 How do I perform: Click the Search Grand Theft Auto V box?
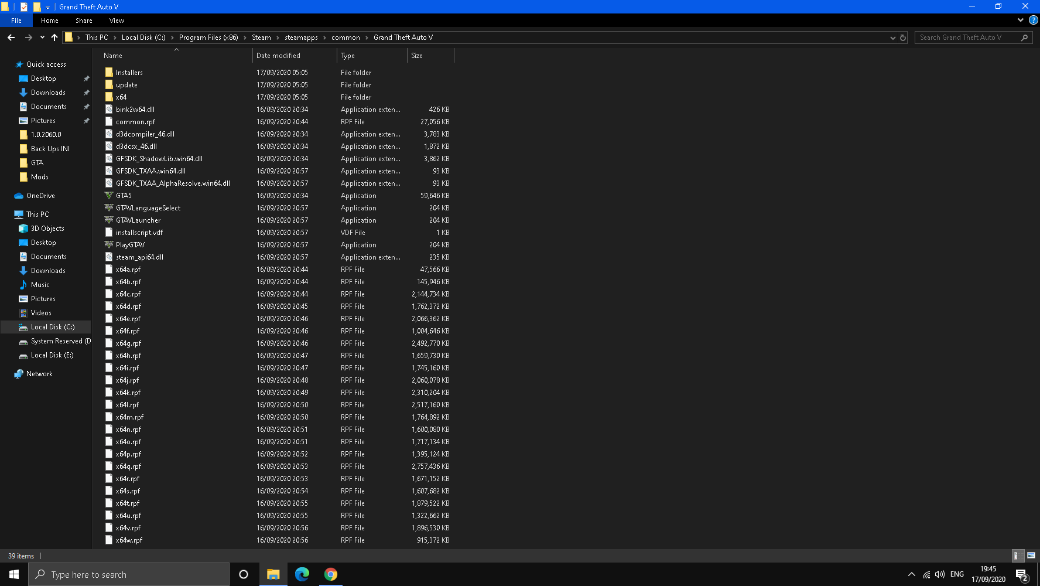966,38
